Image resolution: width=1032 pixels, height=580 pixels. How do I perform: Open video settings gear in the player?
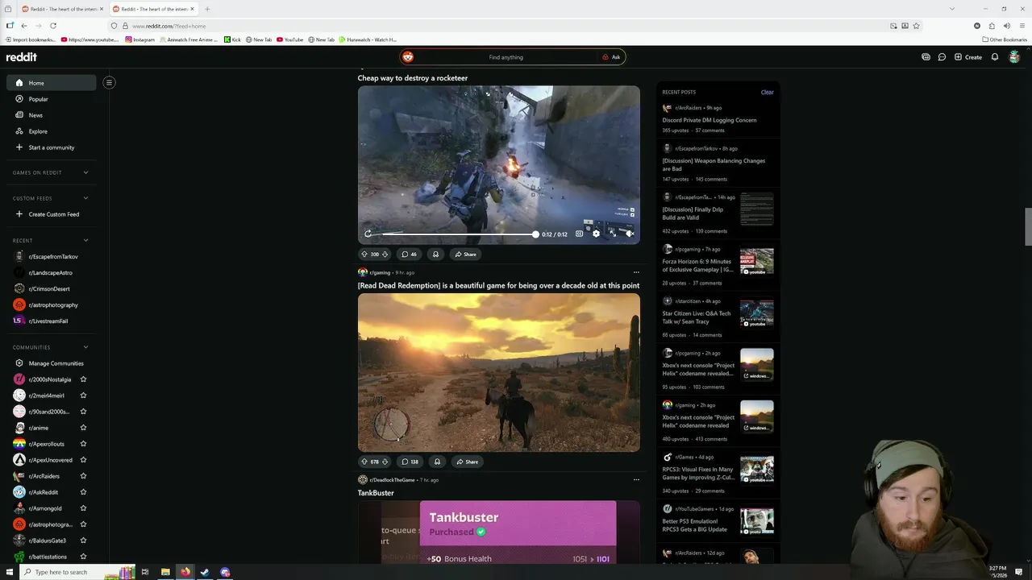tap(596, 234)
